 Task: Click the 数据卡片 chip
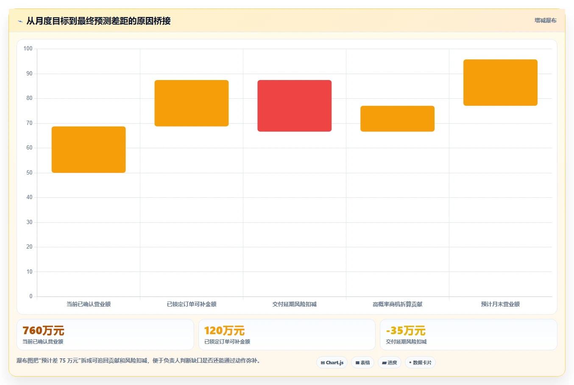pyautogui.click(x=420, y=363)
